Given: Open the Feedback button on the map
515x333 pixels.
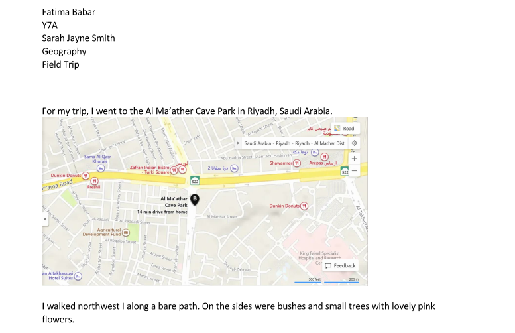Looking at the screenshot, I should pos(340,265).
